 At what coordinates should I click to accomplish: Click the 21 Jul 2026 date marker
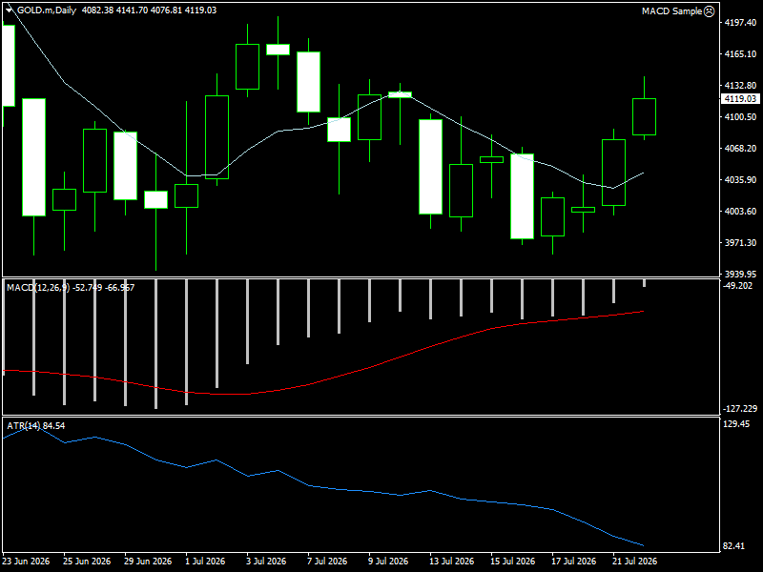point(634,561)
